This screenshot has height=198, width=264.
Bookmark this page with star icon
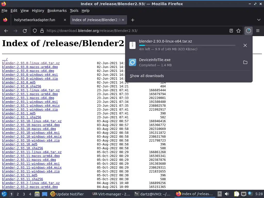pyautogui.click(x=238, y=31)
